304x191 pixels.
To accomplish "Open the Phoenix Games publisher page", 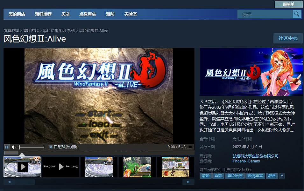I will [x=246, y=161].
